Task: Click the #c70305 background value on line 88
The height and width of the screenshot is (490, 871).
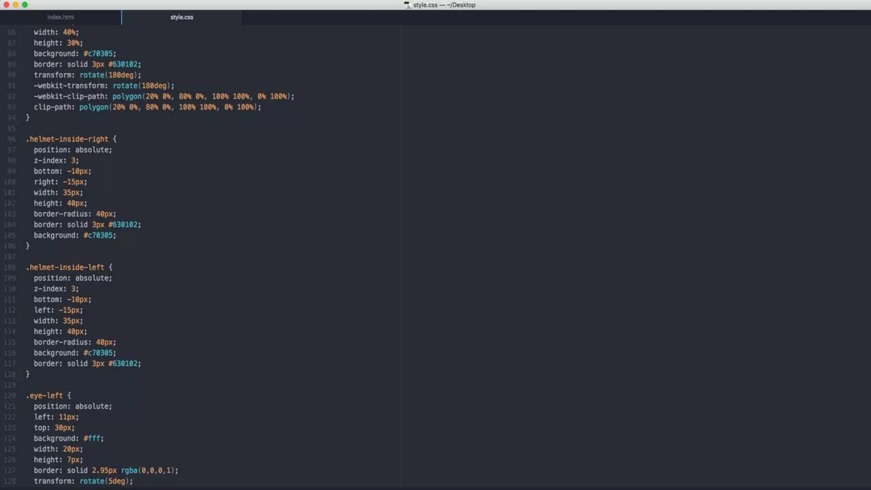Action: click(x=98, y=54)
